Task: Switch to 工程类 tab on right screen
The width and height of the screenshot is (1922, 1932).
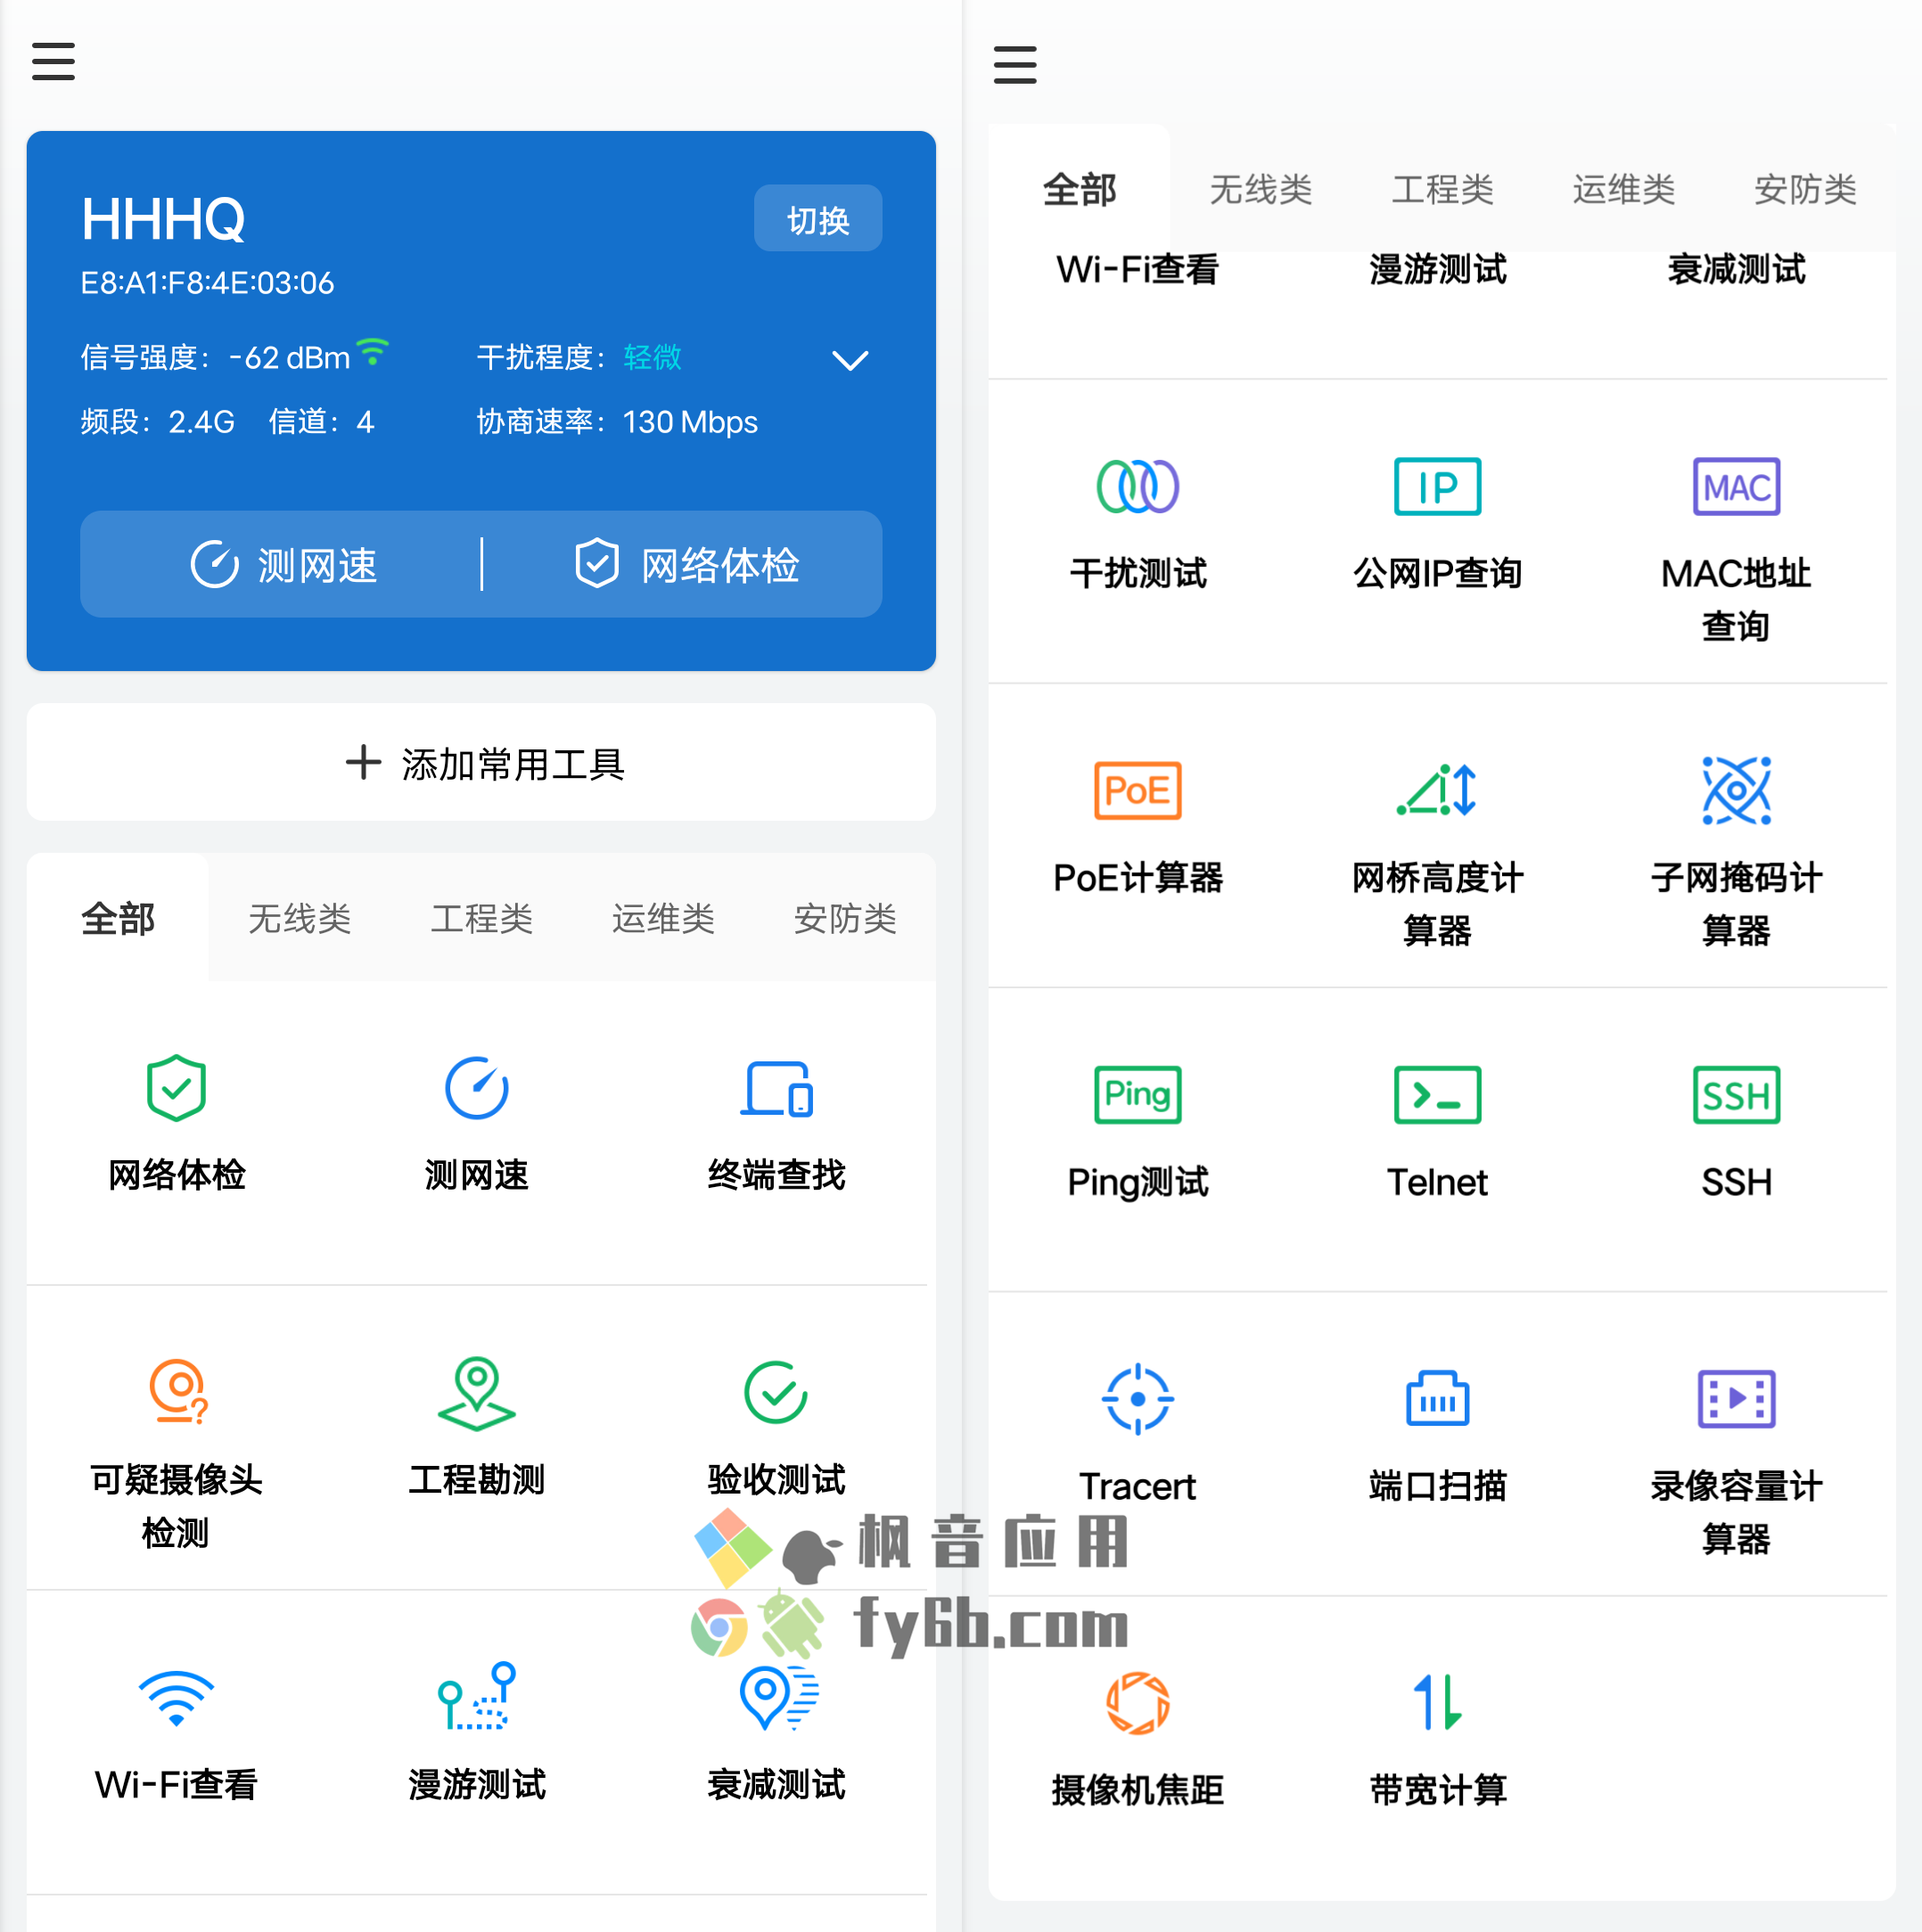Action: (1442, 189)
